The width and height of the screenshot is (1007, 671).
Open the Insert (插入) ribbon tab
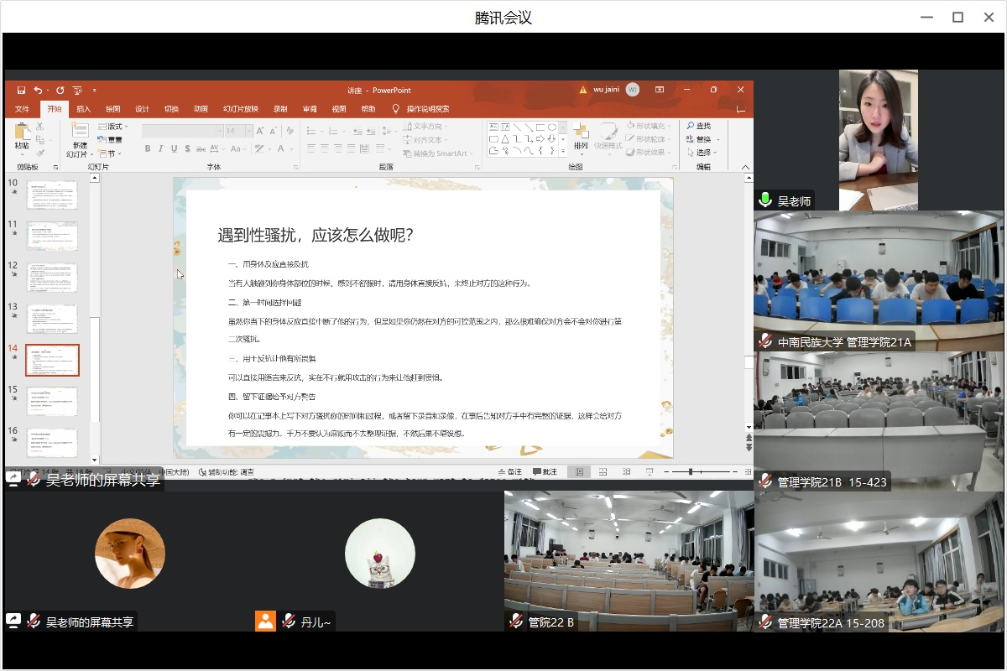coord(84,109)
